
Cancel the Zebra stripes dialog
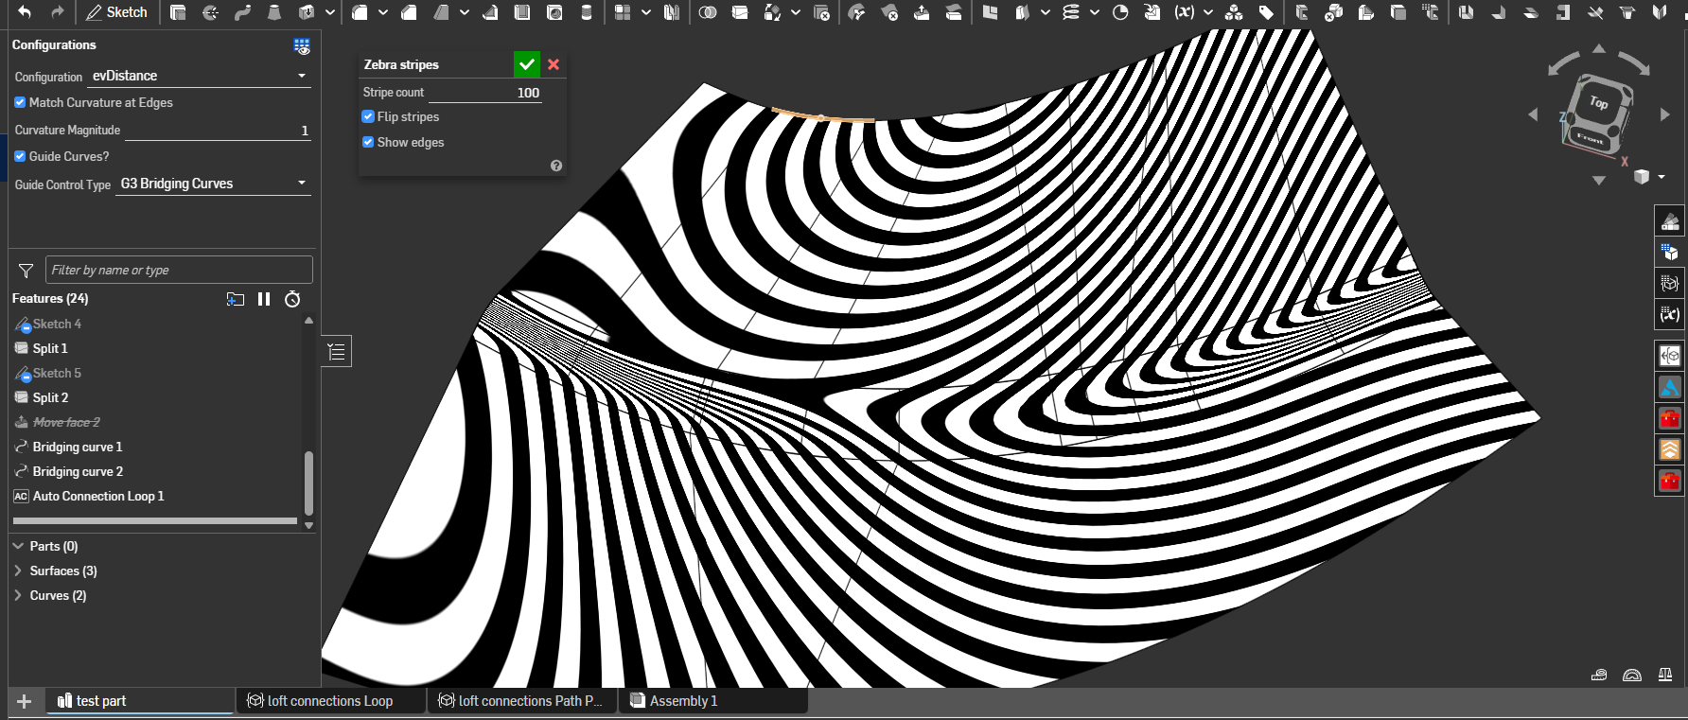tap(554, 64)
